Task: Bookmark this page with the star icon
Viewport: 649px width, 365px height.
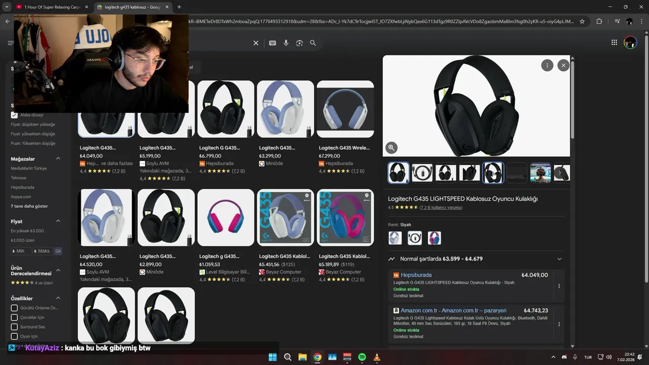Action: 582,21
